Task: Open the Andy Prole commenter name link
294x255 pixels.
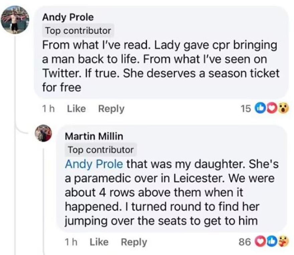Action: click(x=68, y=17)
